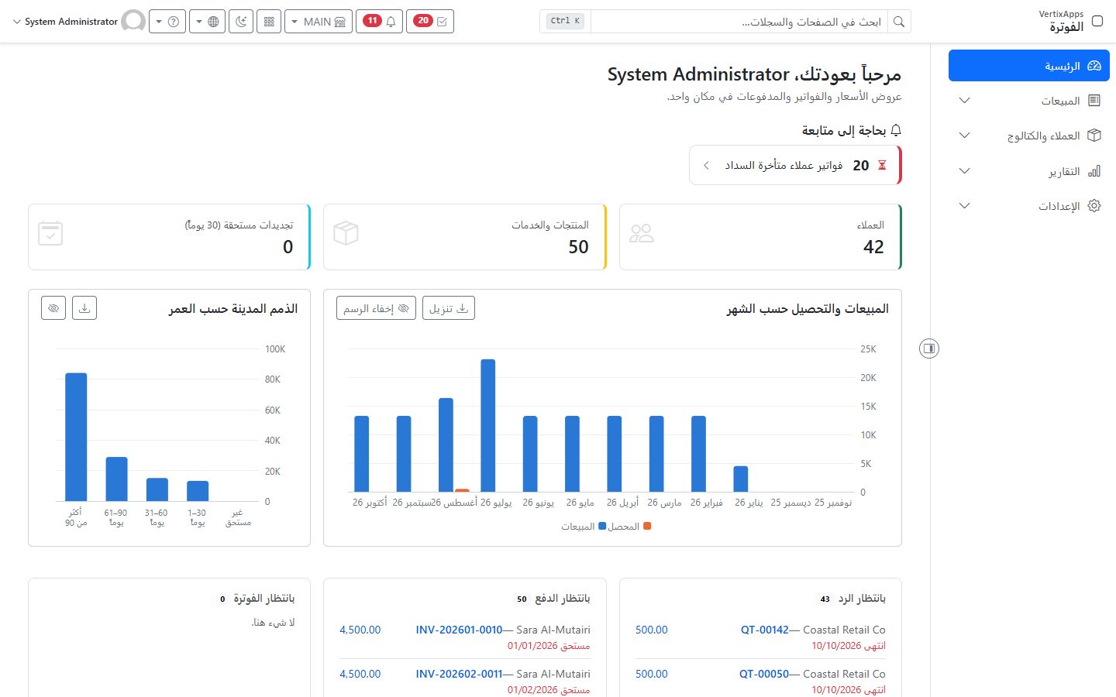Collapse the sidebar with panel toggle
This screenshot has width=1116, height=697.
pos(929,348)
